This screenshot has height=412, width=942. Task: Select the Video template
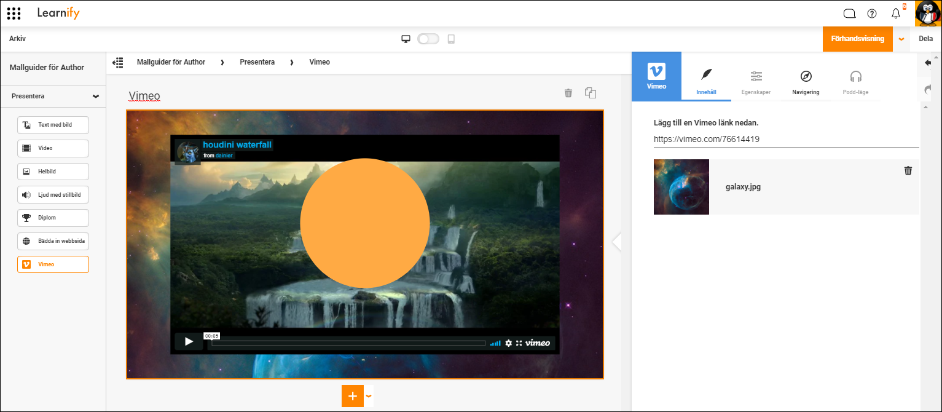pos(53,148)
